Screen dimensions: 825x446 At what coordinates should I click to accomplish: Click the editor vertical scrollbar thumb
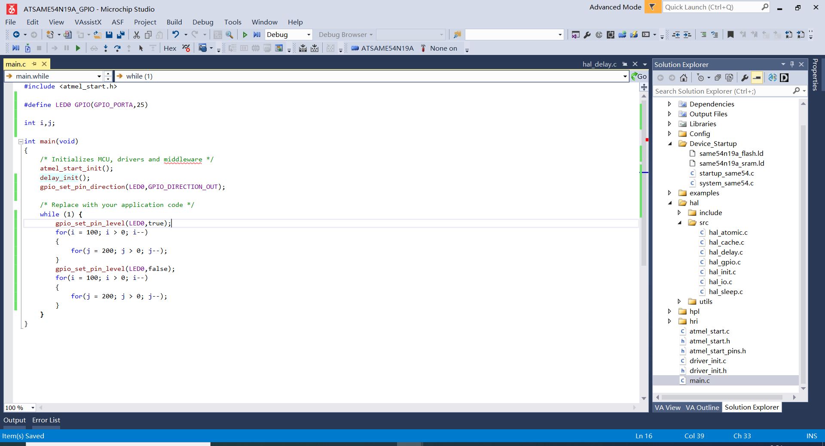tap(644, 182)
